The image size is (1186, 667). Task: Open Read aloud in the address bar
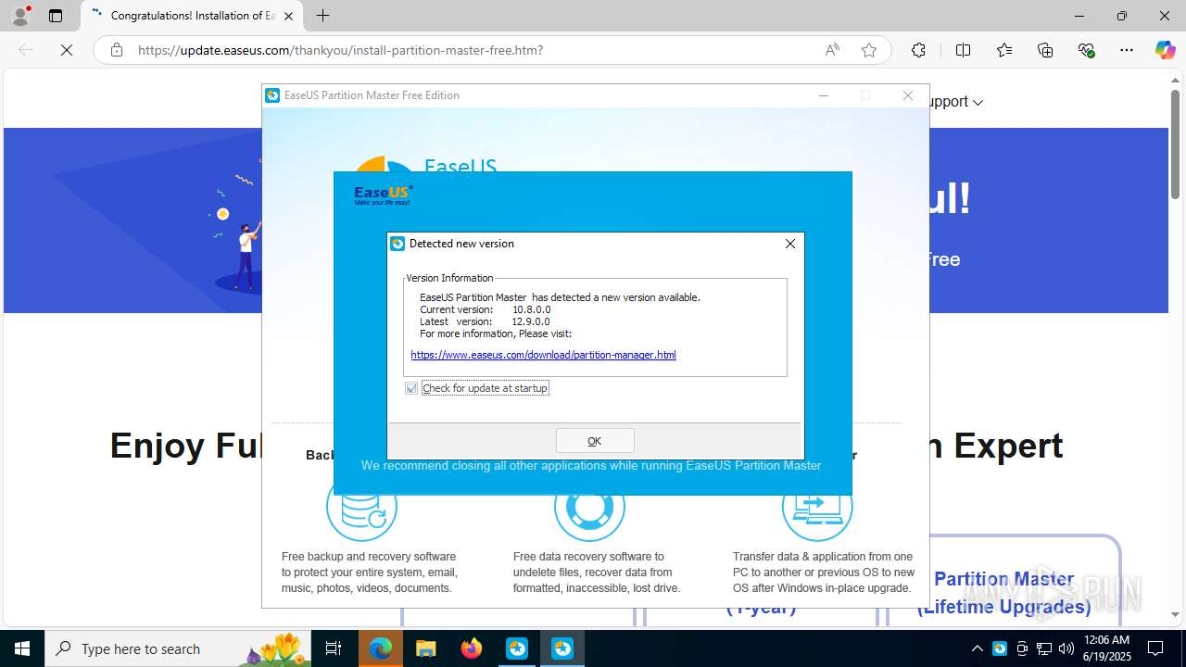(x=832, y=50)
